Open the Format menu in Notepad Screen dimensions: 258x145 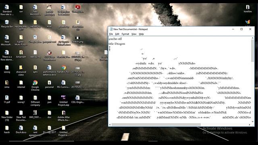click(125, 34)
